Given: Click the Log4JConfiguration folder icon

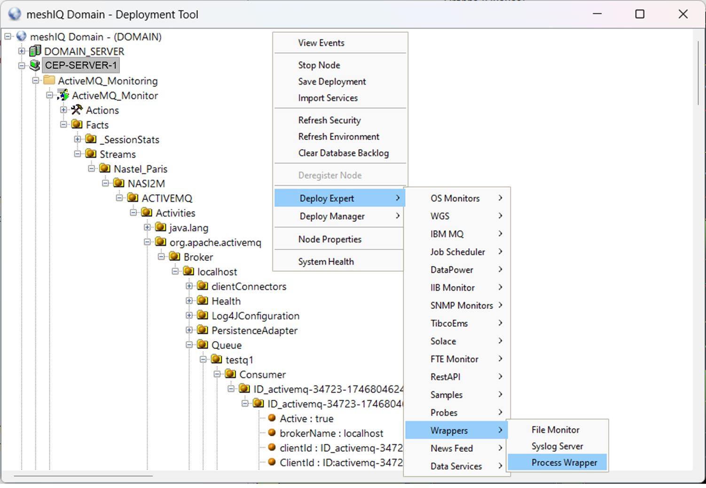Looking at the screenshot, I should tap(203, 315).
